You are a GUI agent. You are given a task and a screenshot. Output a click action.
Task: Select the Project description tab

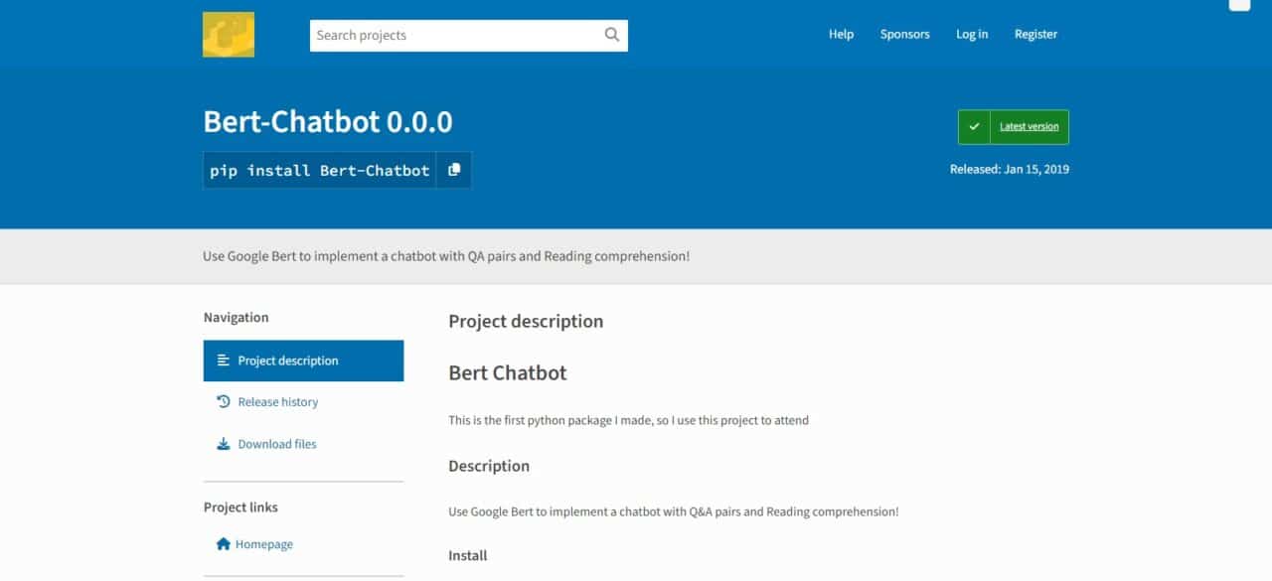[303, 361]
